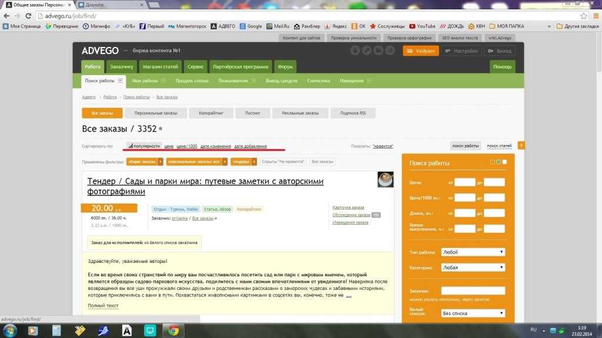Switch to the поиск статей tab
This screenshot has height=338, width=602.
point(499,146)
